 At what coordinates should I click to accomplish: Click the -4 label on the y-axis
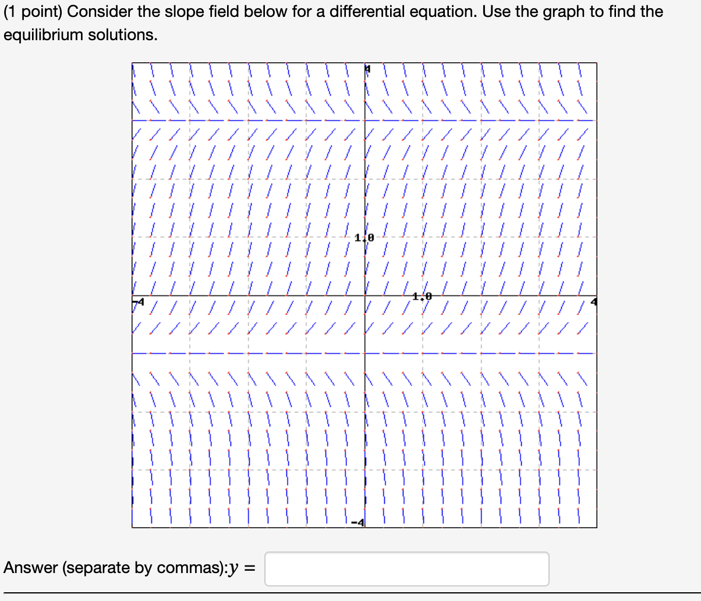click(x=357, y=522)
